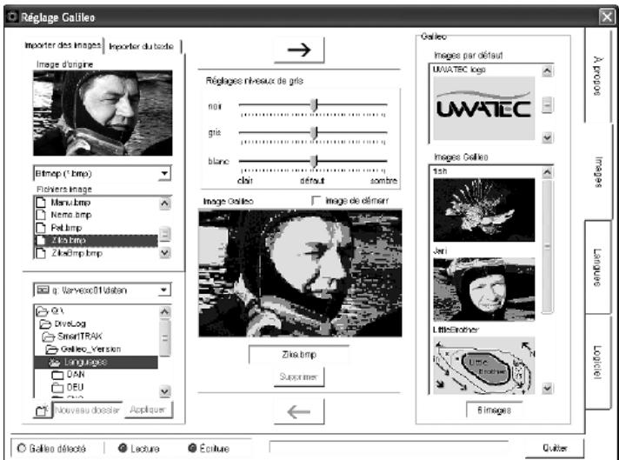619x460 pixels.
Task: Select the Jeri image thumbnail
Action: [x=484, y=289]
